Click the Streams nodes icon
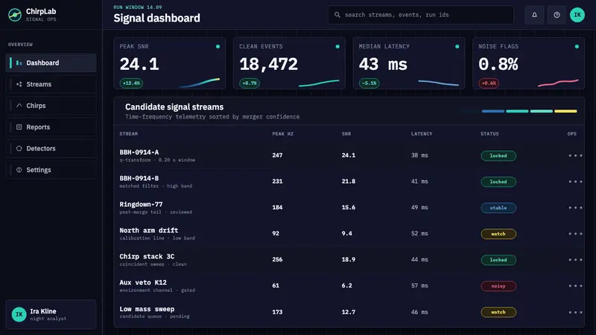The width and height of the screenshot is (596, 335). 19,84
